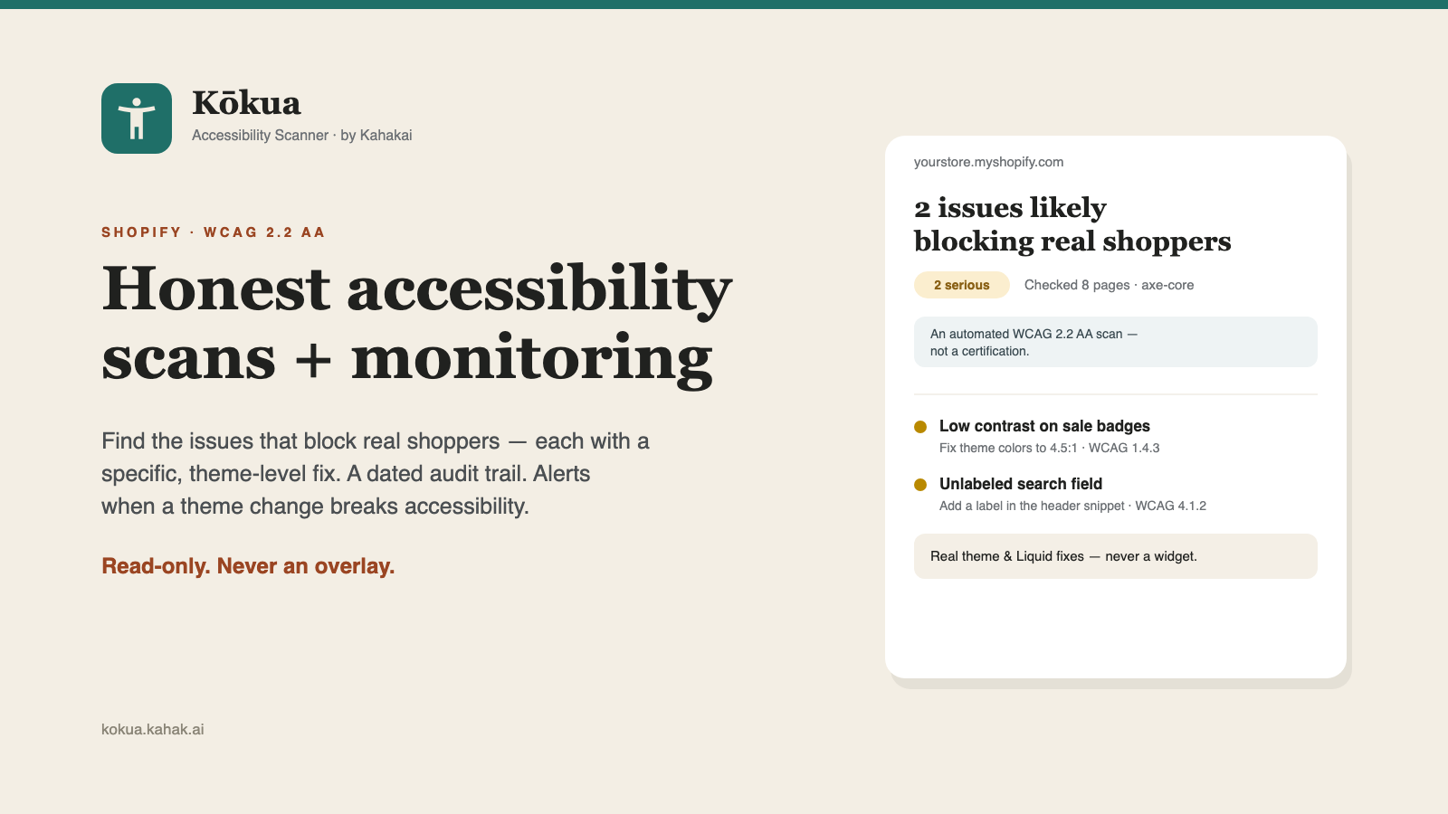Click the 'SHOPIFY · WCAG 2.2 AA' label

pyautogui.click(x=213, y=232)
